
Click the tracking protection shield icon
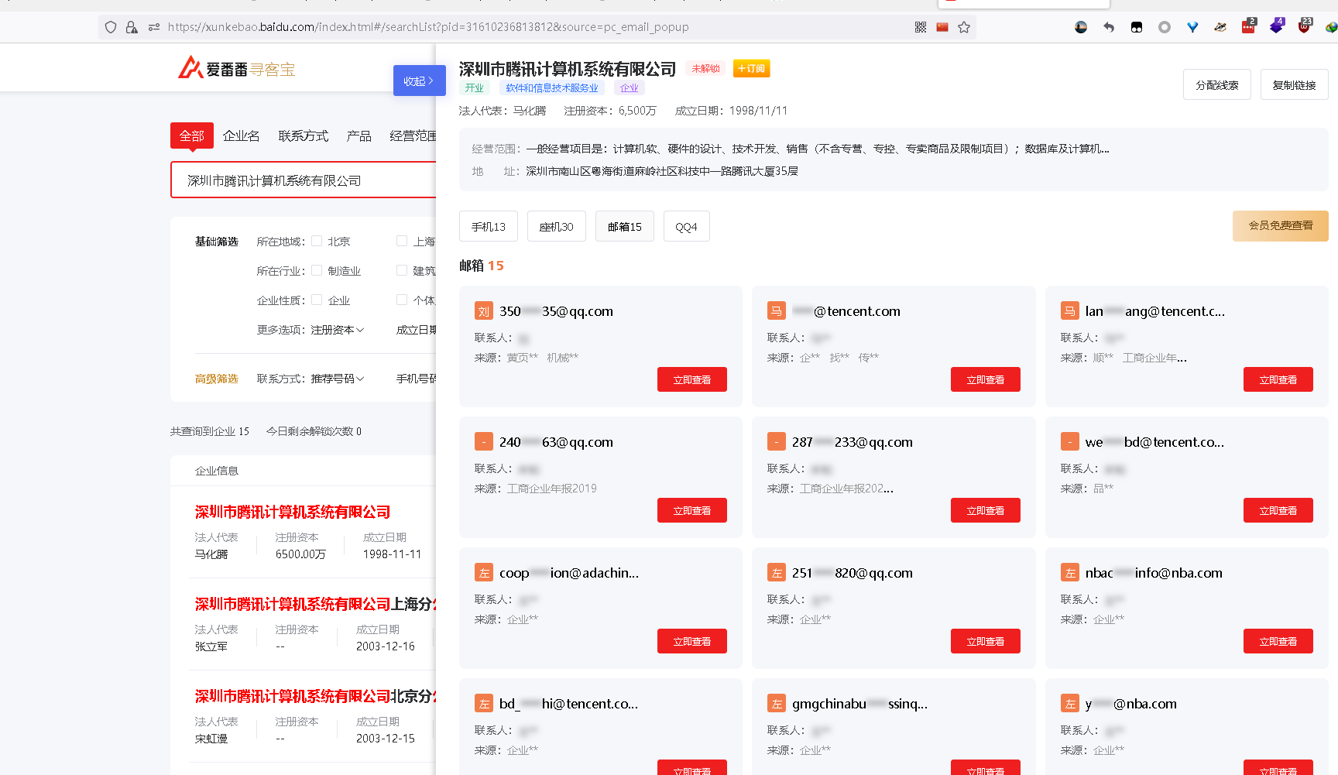coord(111,27)
